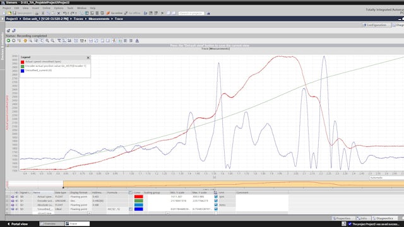Open dropdown arrow in new row Scaling group cell
This screenshot has width=404, height=227.
[167, 213]
